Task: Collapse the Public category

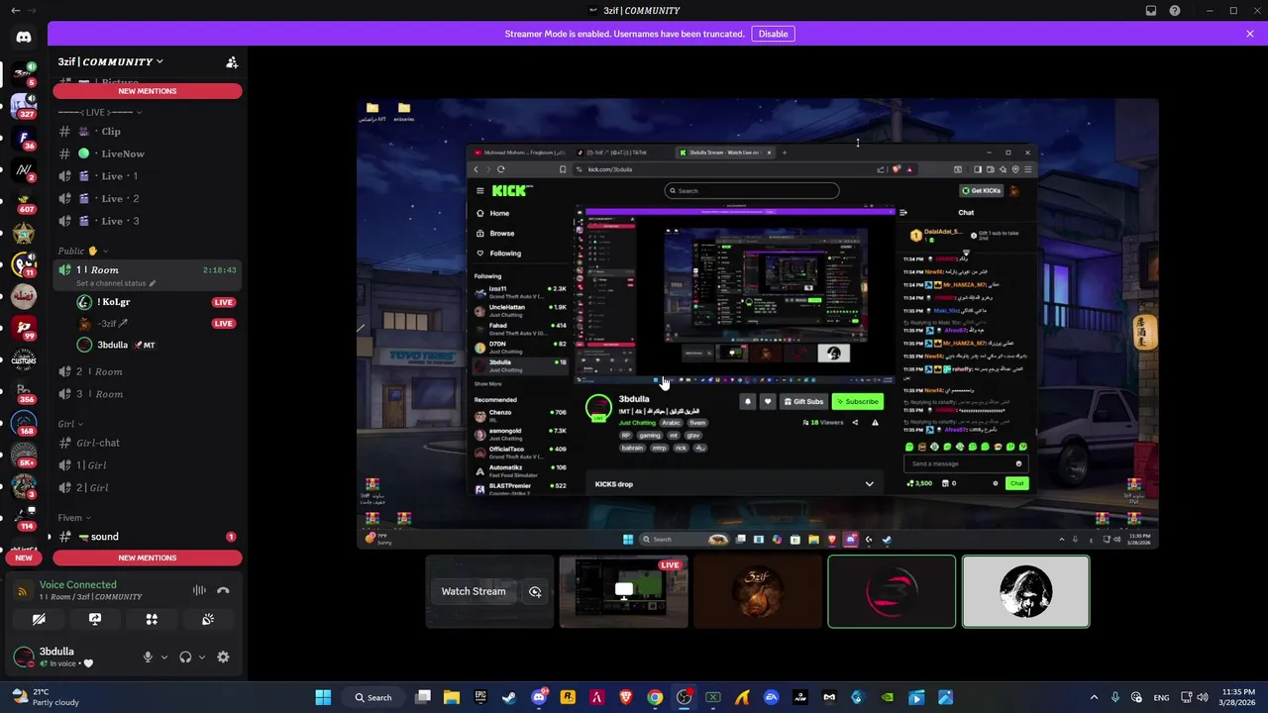Action: tap(83, 251)
